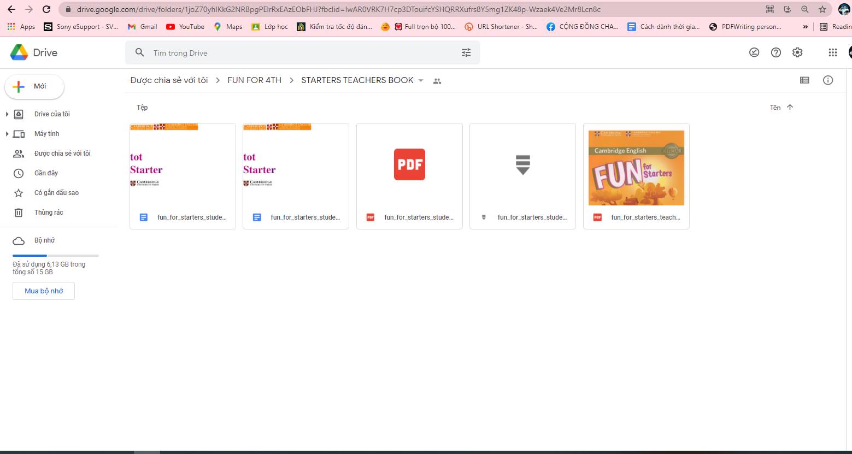Bookmark this page with star icon
Viewport: 852px width, 454px height.
822,9
